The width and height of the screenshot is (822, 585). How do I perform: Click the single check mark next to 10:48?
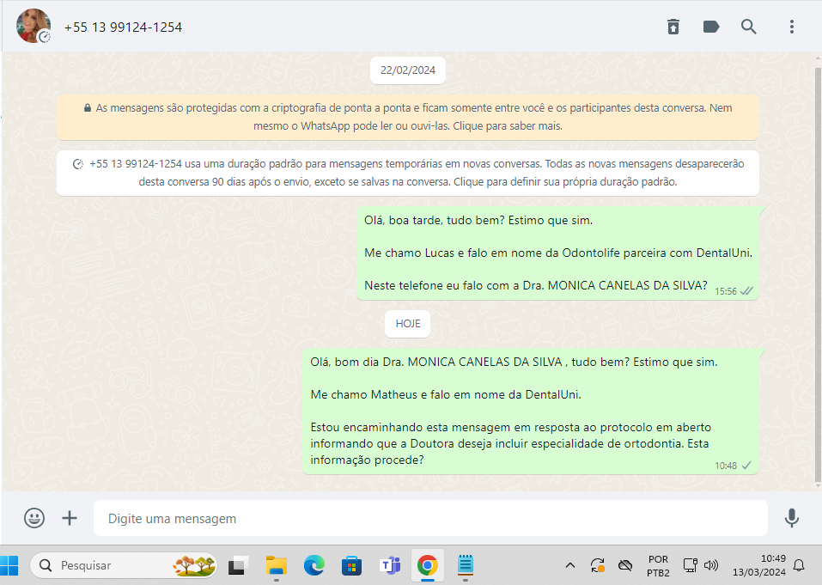click(747, 466)
